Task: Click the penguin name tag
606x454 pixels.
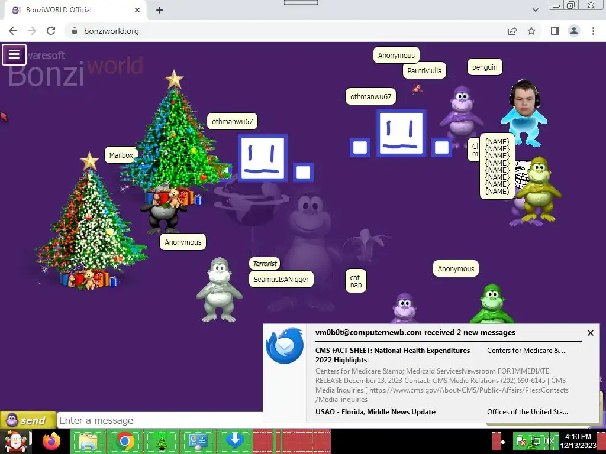Action: pyautogui.click(x=485, y=67)
